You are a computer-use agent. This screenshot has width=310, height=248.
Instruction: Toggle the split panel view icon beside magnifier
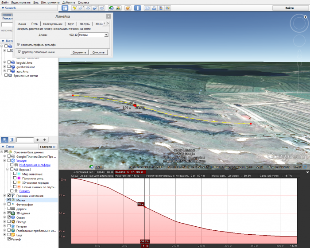(x=12, y=139)
